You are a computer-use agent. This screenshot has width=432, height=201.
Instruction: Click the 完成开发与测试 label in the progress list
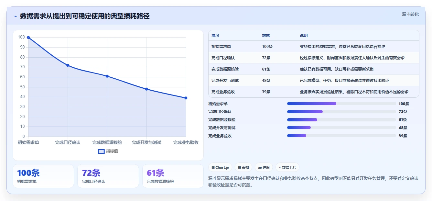pyautogui.click(x=222, y=128)
